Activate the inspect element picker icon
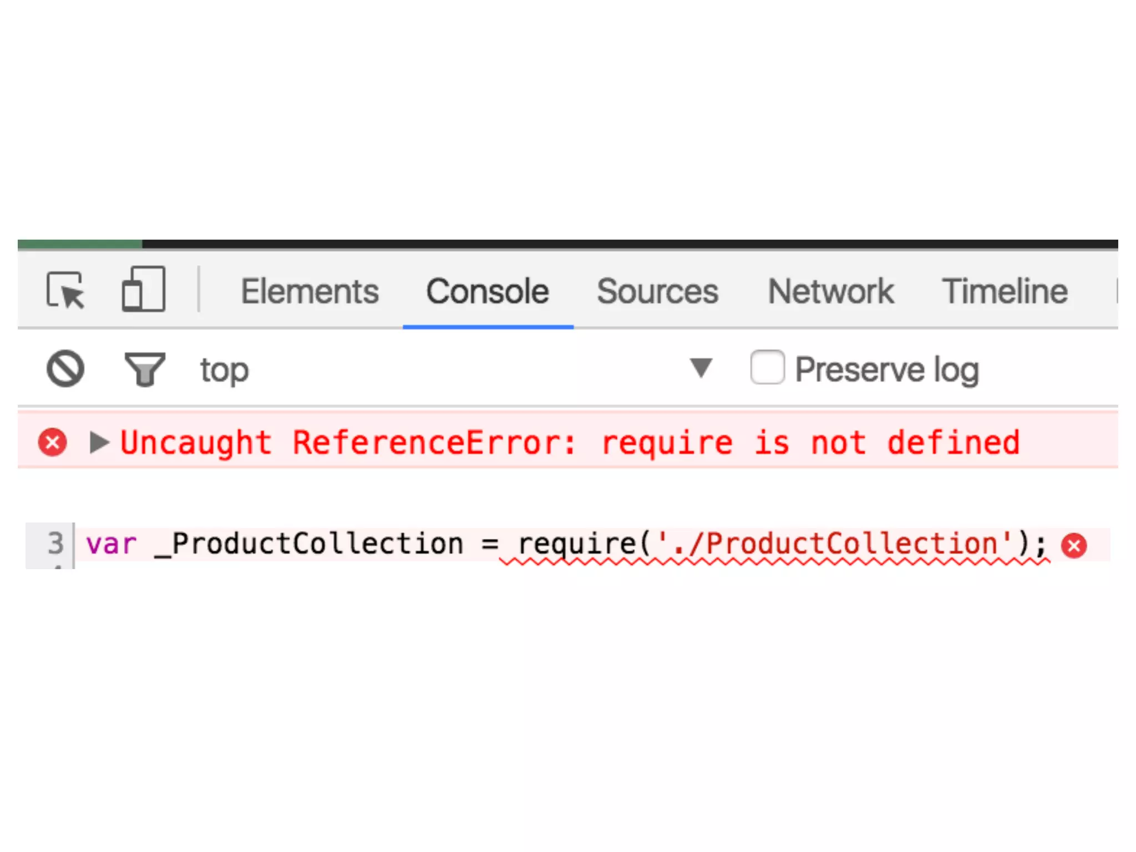The height and width of the screenshot is (852, 1136). coord(65,290)
